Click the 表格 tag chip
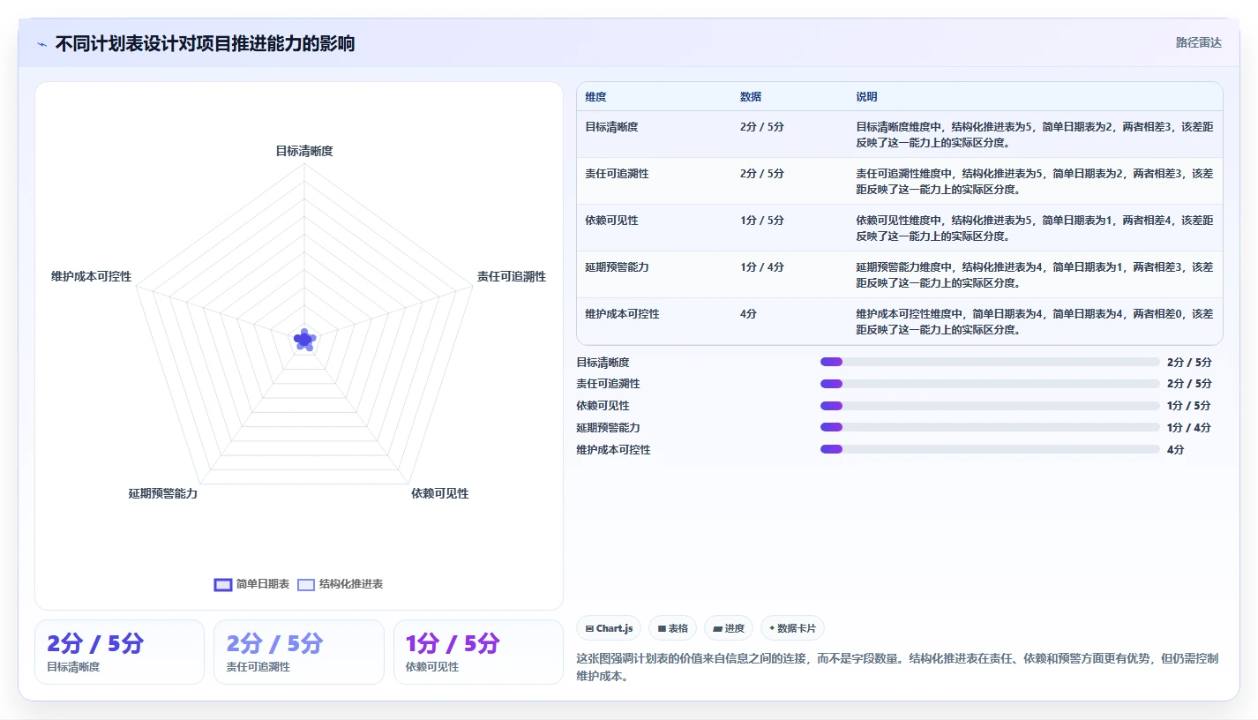1258x720 pixels. pos(672,628)
